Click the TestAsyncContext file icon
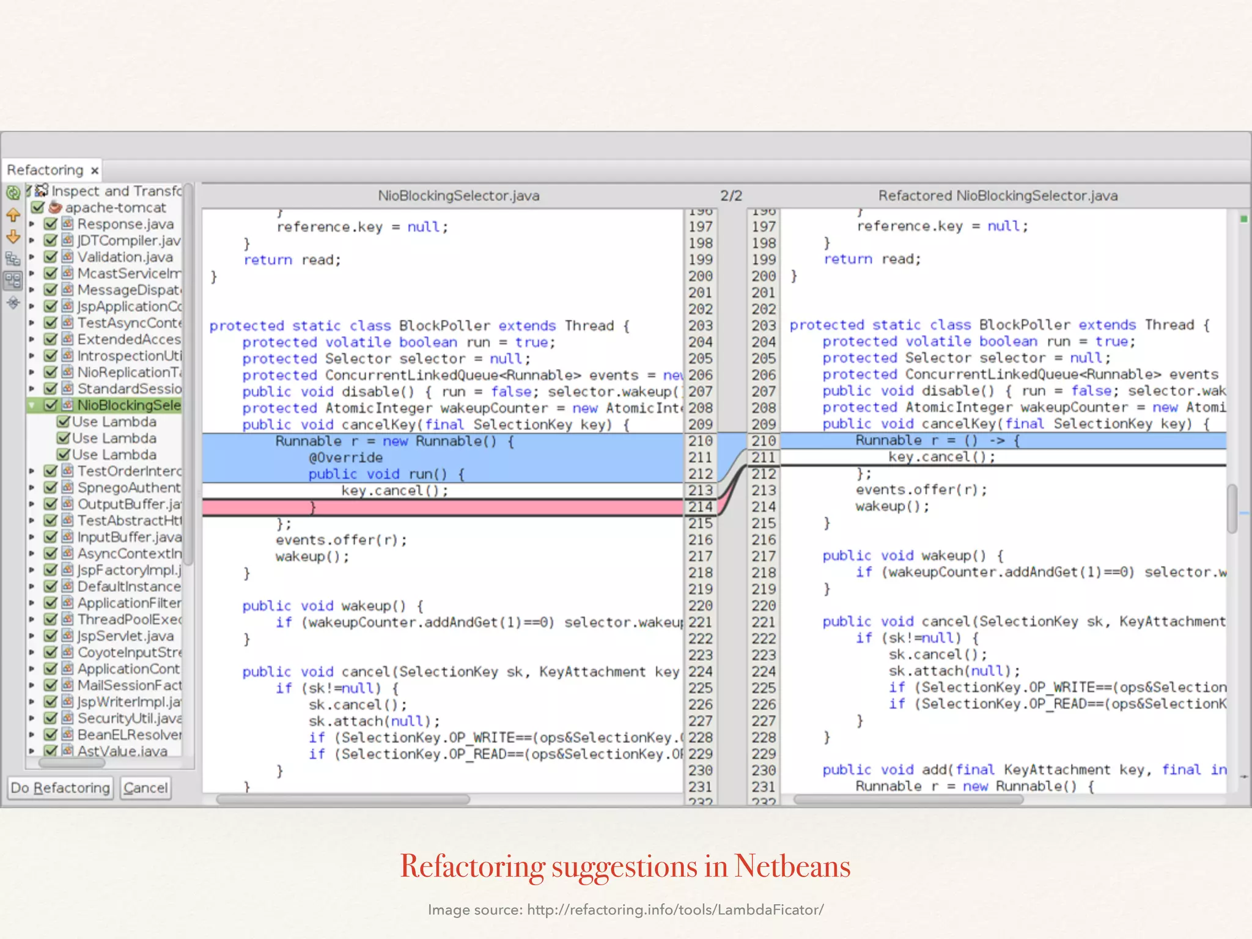The height and width of the screenshot is (939, 1252). pyautogui.click(x=67, y=323)
